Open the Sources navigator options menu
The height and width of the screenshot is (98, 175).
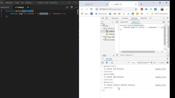[112, 22]
